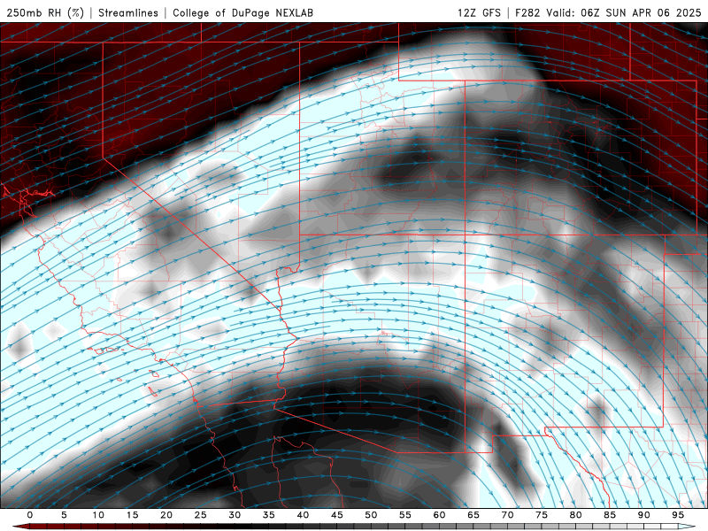Click the "60" color bar number
Screen dimensions: 708x531
tap(439, 515)
